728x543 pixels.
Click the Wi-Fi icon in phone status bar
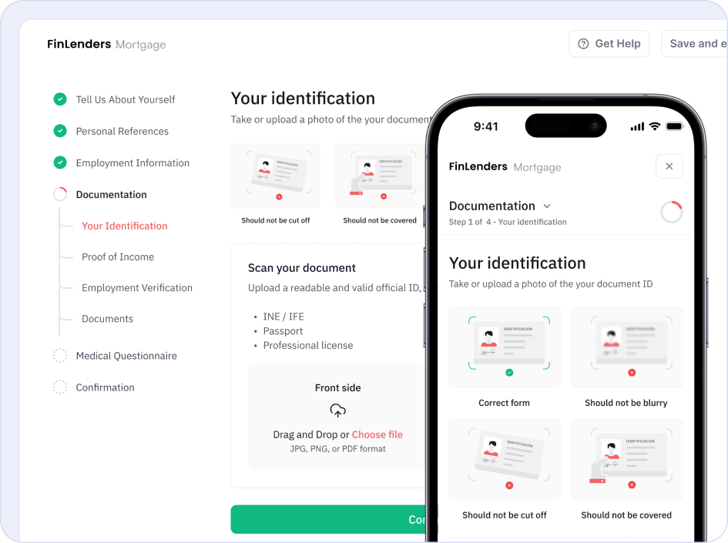(656, 126)
